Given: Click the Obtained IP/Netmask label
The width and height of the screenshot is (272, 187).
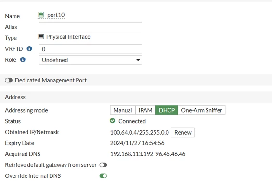Looking at the screenshot, I should 32,132.
